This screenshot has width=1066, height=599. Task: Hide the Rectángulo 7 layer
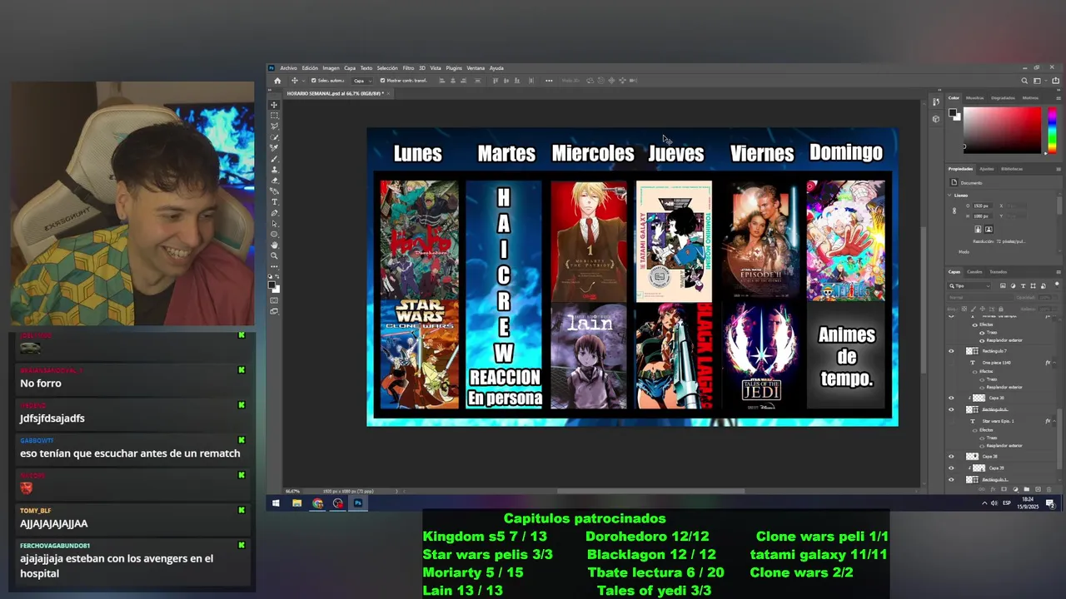pos(951,351)
